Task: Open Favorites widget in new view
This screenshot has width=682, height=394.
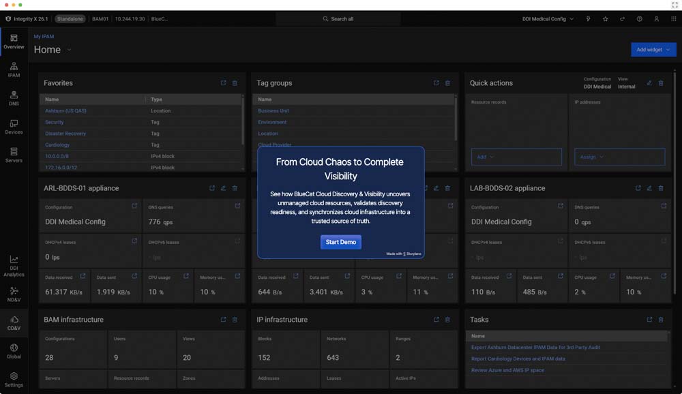Action: (223, 82)
